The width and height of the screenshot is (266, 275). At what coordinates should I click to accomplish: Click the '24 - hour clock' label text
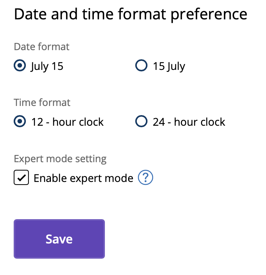[x=189, y=122]
